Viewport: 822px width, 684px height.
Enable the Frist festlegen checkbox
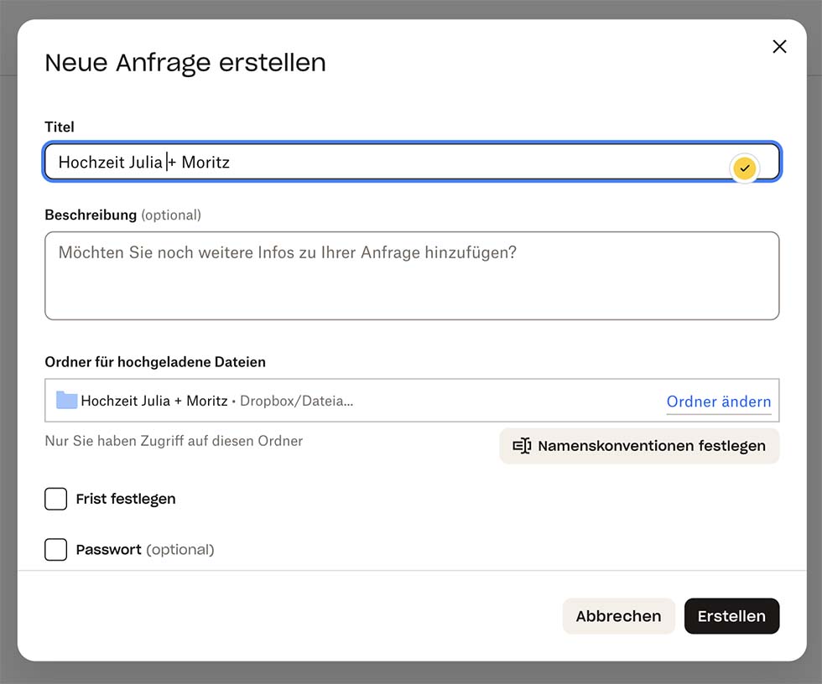pyautogui.click(x=56, y=500)
